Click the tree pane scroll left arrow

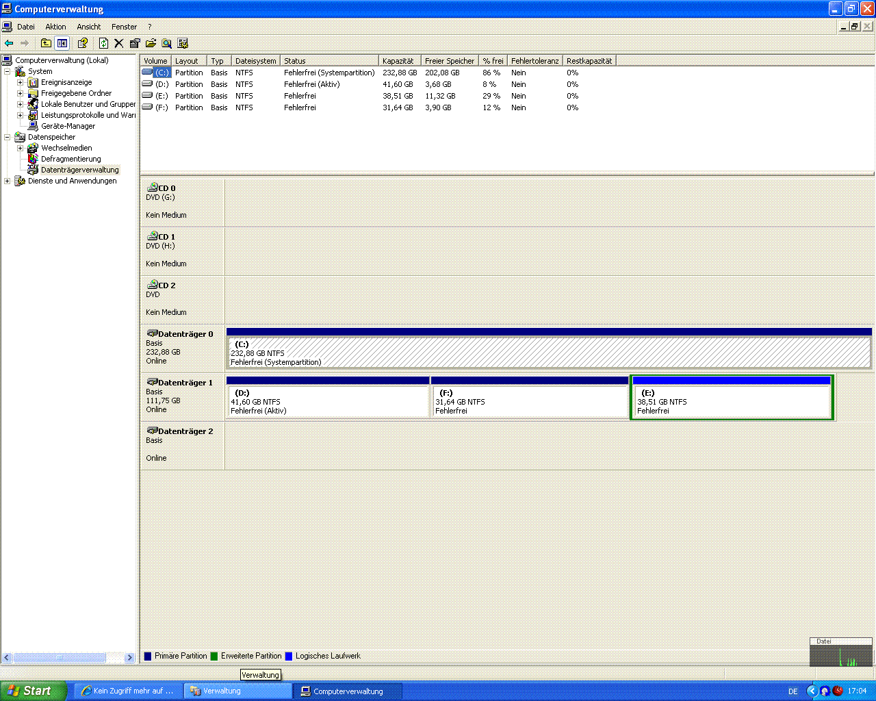tap(7, 657)
